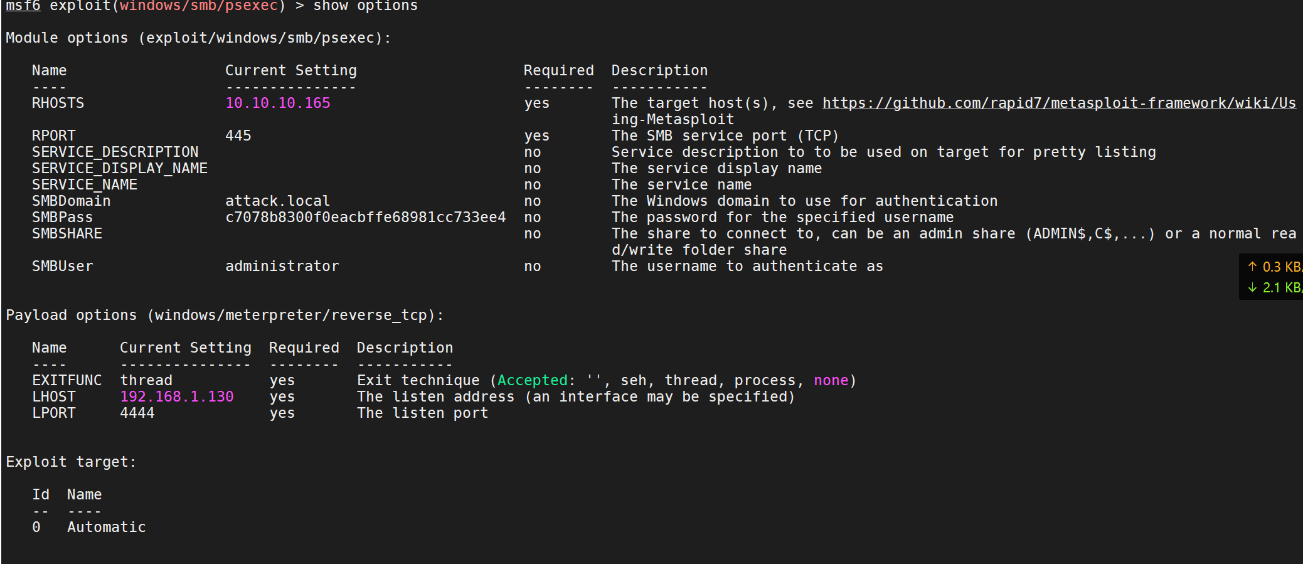Viewport: 1303px width, 564px height.
Task: Click the RHOSTS option name
Action: (58, 103)
